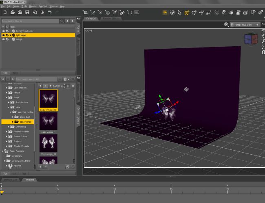Click the view cube in viewport
The image size is (265, 203).
coord(250,39)
